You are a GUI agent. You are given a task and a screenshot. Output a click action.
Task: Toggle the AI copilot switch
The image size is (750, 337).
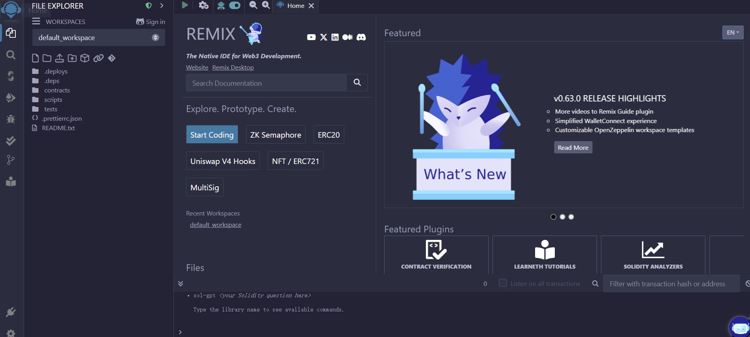(x=235, y=6)
